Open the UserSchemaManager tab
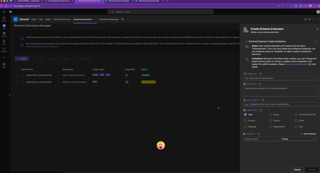 pyautogui.click(x=109, y=19)
